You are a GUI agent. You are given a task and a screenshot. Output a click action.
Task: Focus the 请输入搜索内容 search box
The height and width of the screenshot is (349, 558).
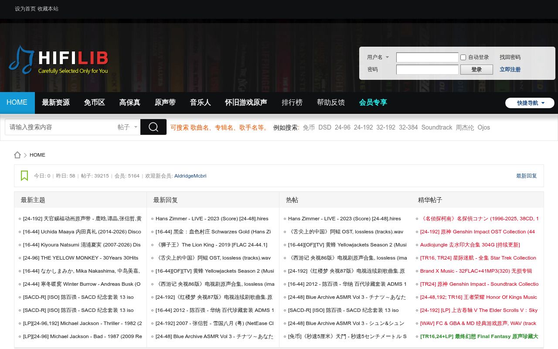[x=61, y=127]
